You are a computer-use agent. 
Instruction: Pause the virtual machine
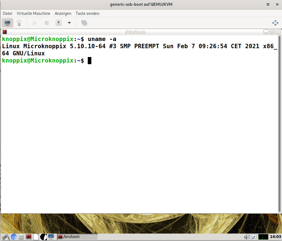47,23
